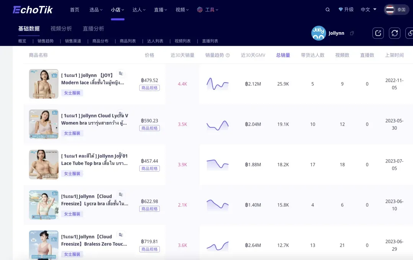Jump to 销售渠道 section
This screenshot has width=413, height=260.
tap(73, 41)
